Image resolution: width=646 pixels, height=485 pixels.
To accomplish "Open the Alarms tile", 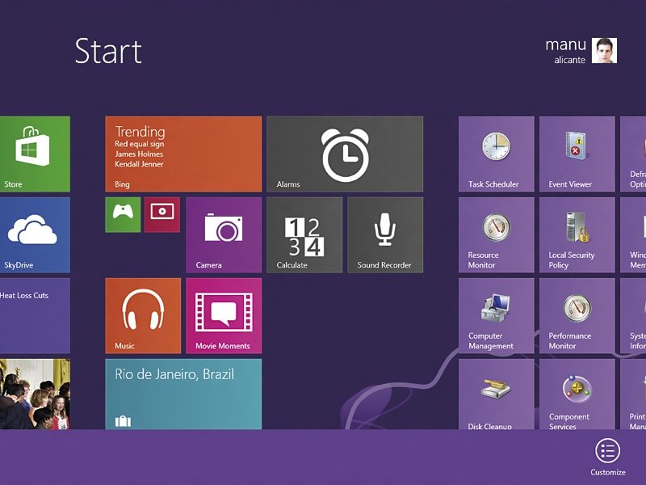I will (345, 154).
